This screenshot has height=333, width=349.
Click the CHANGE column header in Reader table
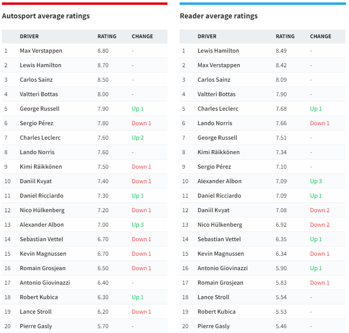(x=321, y=36)
